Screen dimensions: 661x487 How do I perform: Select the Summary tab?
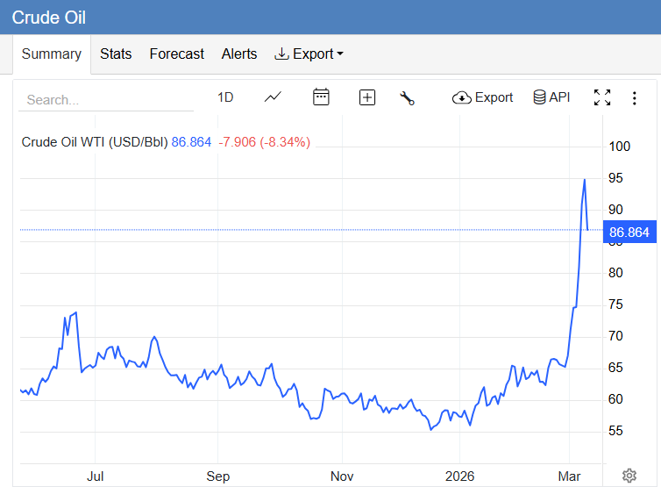tap(52, 54)
